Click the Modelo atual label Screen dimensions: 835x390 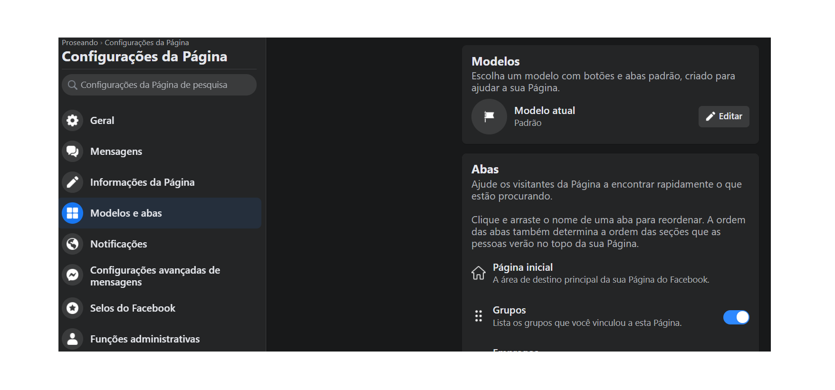pos(545,111)
